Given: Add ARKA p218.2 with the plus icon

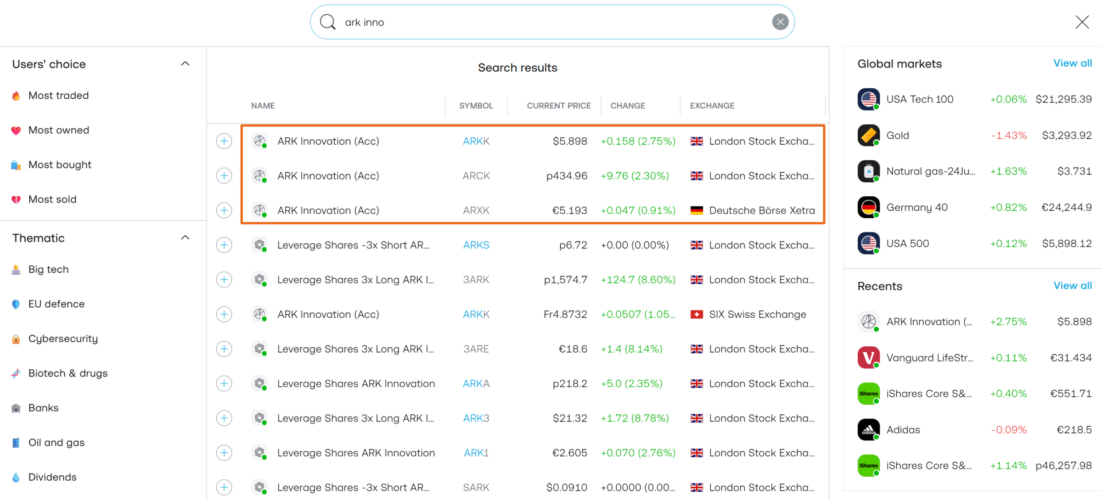Looking at the screenshot, I should [224, 383].
